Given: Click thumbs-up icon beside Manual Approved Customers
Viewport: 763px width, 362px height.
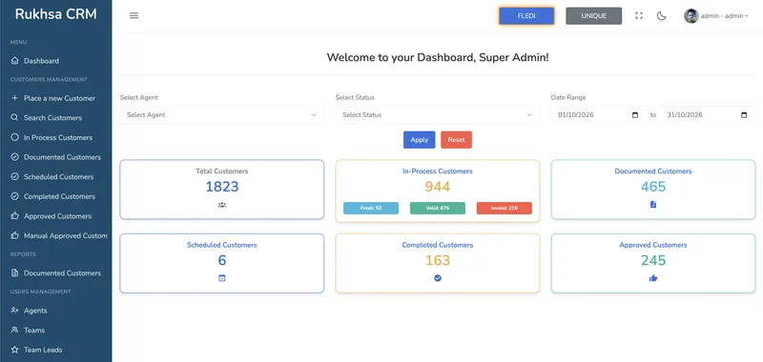Looking at the screenshot, I should coord(14,235).
